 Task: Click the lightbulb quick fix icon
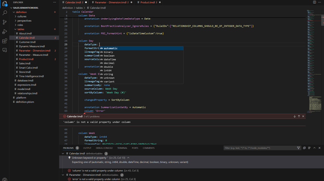click(x=69, y=158)
